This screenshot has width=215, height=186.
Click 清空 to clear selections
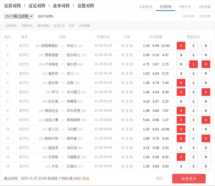[x=160, y=179]
